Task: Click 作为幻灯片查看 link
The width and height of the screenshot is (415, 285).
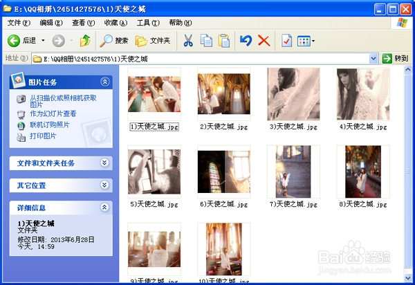Action: [53, 113]
